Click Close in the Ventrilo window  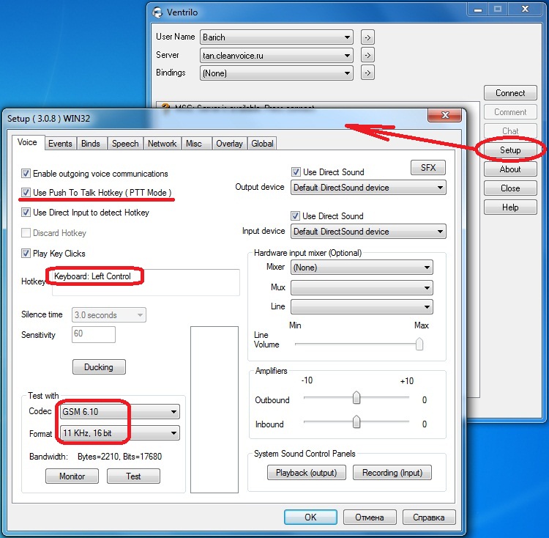510,188
